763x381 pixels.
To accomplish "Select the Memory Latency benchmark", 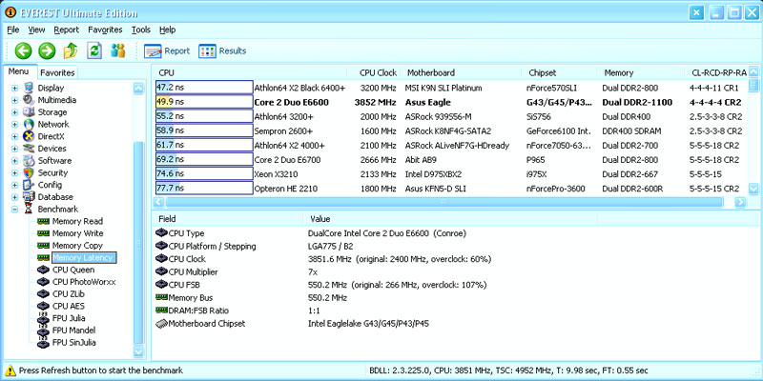I will point(82,258).
